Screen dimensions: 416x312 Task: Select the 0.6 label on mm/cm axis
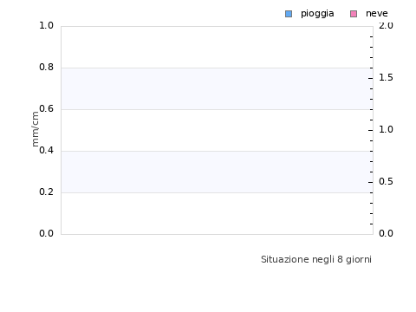[46, 109]
